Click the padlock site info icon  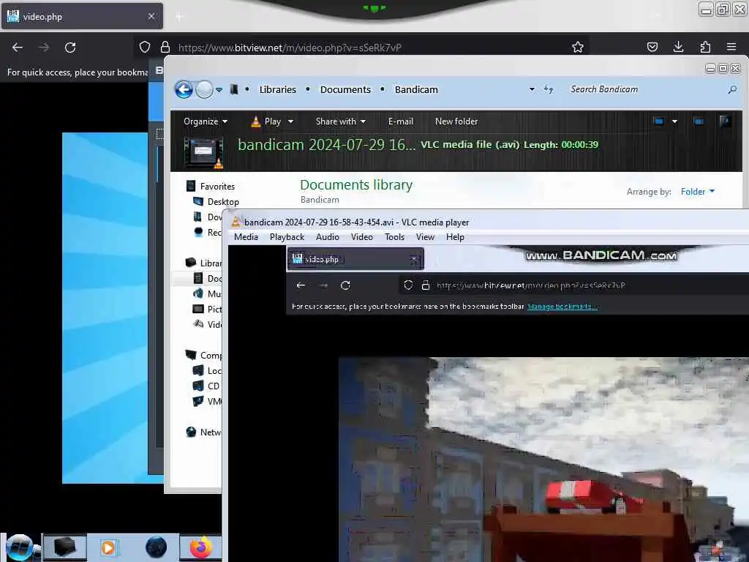coord(165,47)
